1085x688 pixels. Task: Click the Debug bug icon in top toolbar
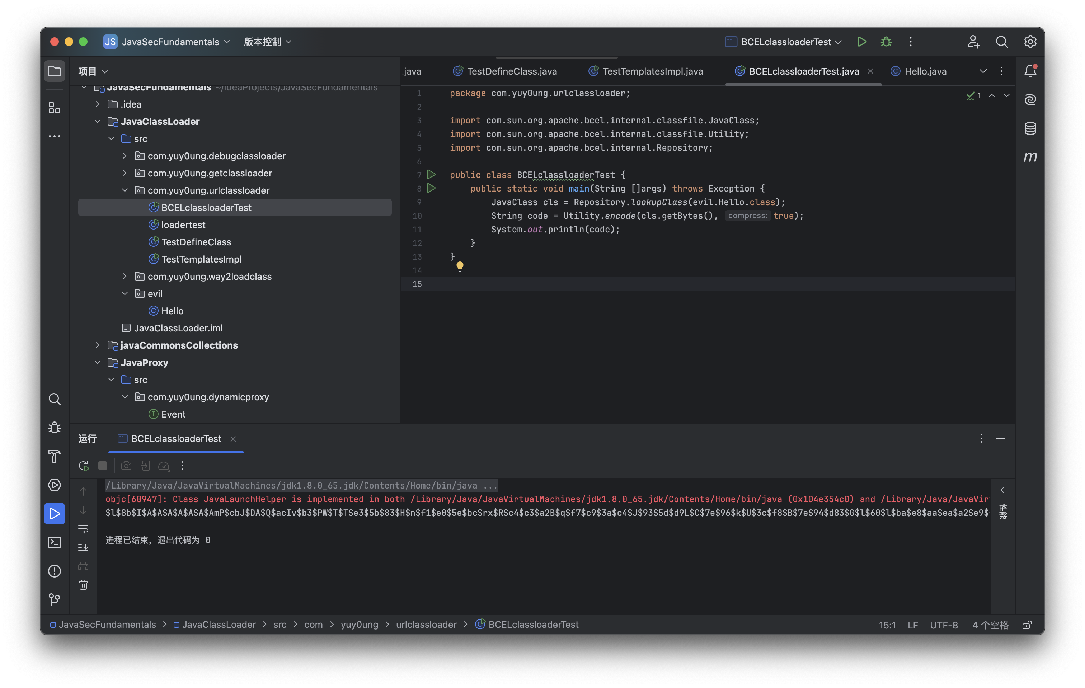(x=886, y=42)
